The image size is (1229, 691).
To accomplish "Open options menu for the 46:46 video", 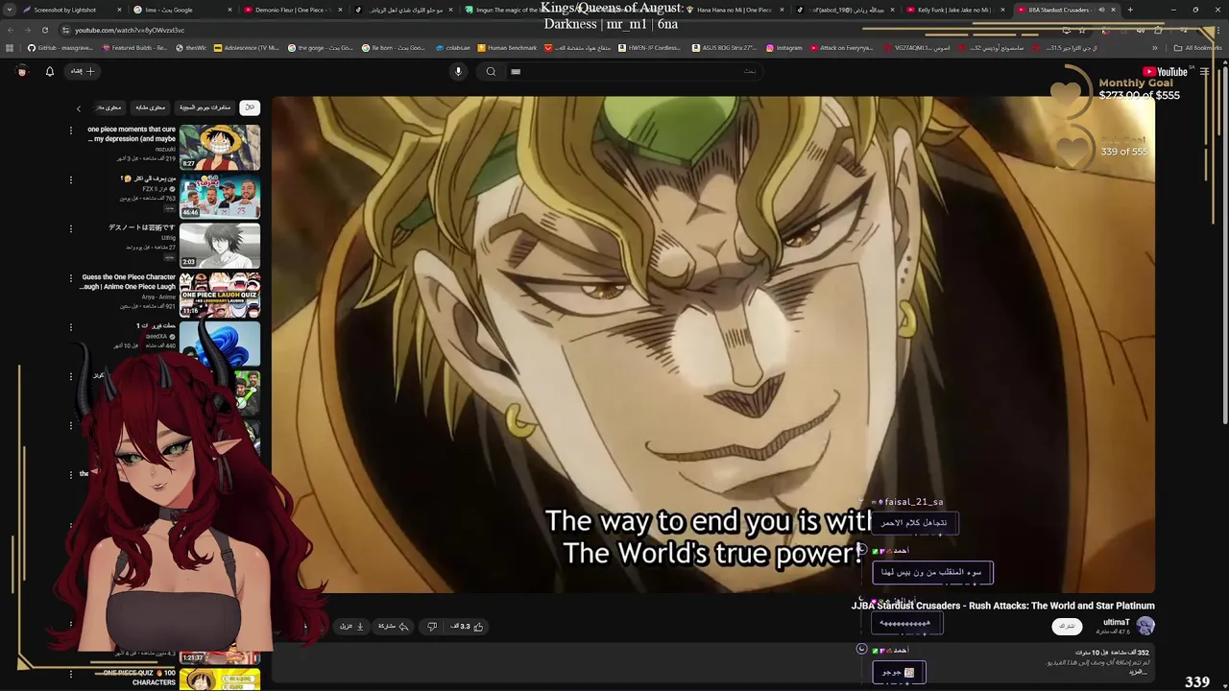I will pos(70,179).
